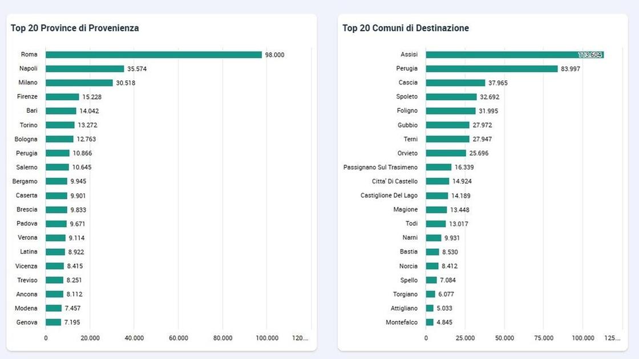The height and width of the screenshot is (359, 639).
Task: Click the 'Latina' province label
Action: 29,251
